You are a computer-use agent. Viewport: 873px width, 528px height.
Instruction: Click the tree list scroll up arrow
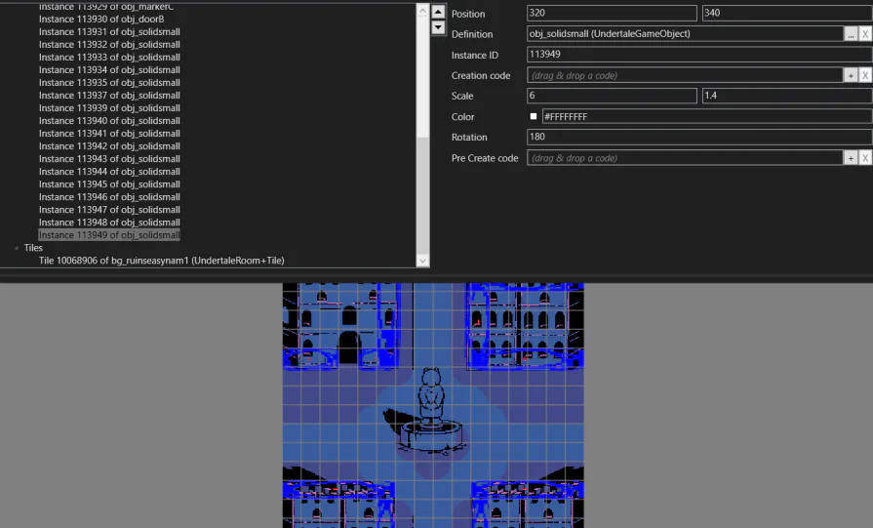[x=422, y=11]
